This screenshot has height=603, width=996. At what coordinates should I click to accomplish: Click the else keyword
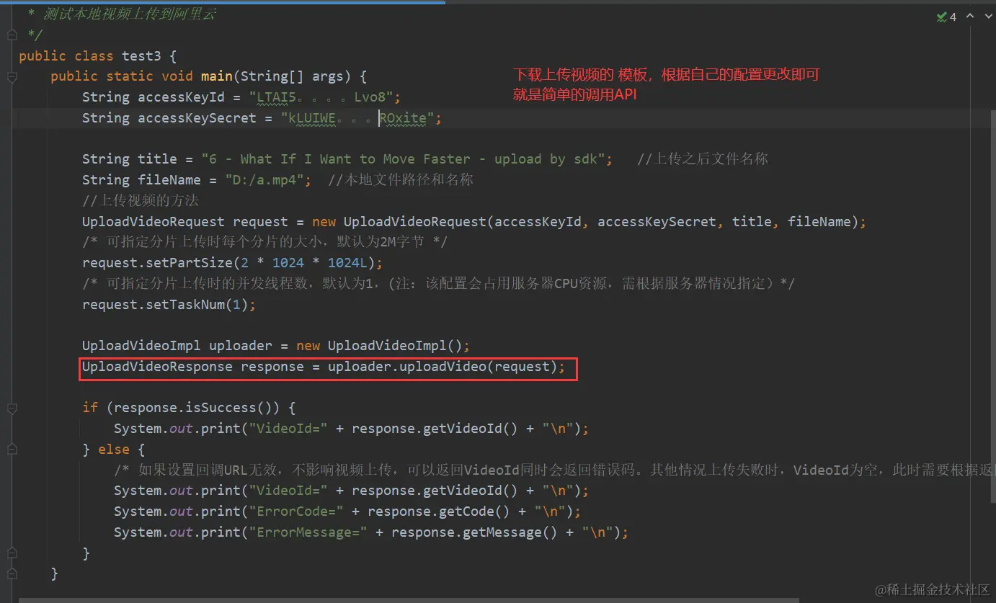(x=114, y=450)
